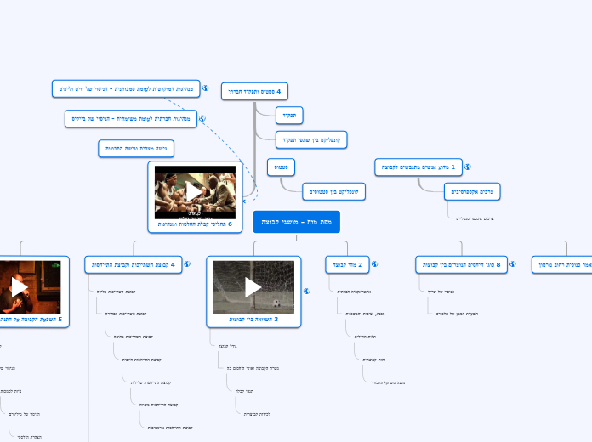Select subtopic גודל קבוצה
The image size is (592, 442).
(228, 346)
